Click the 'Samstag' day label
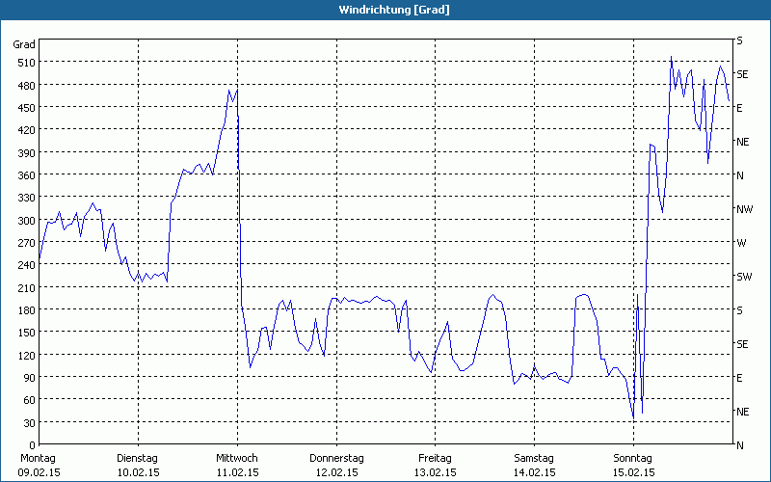Viewport: 771px width, 482px height. pyautogui.click(x=534, y=459)
